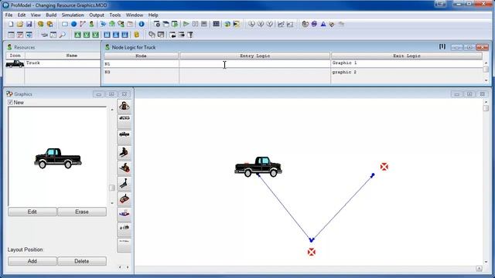Click the Save floppy disk icon

29,24
